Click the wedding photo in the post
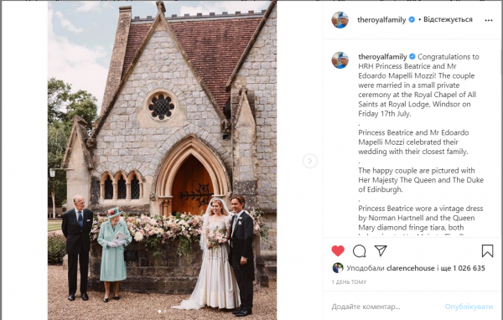503x320 pixels. click(162, 160)
